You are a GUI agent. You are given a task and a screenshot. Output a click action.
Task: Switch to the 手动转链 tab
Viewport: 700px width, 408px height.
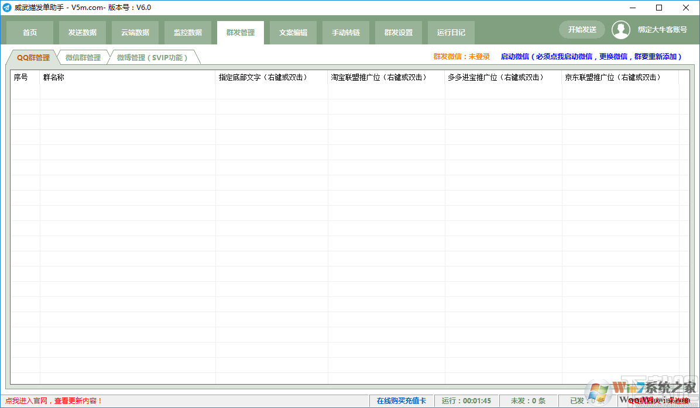[x=346, y=33]
